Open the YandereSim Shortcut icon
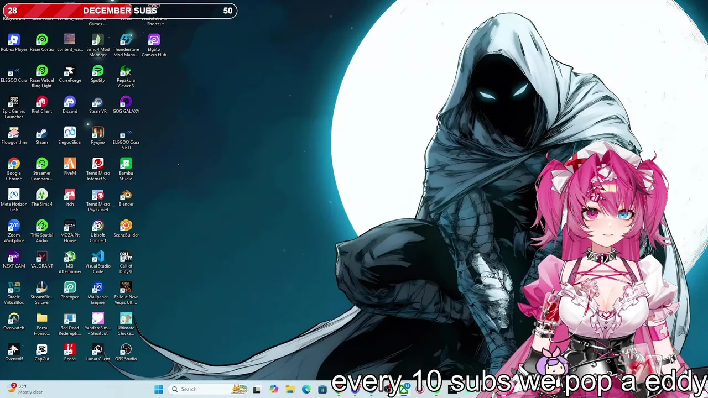708x398 pixels. (98, 324)
